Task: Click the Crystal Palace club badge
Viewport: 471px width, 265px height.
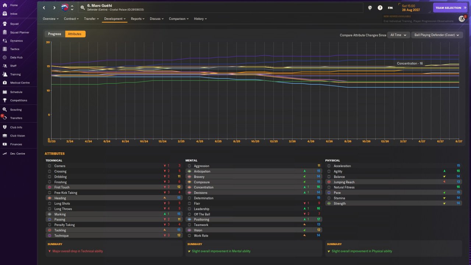Action: pos(65,7)
